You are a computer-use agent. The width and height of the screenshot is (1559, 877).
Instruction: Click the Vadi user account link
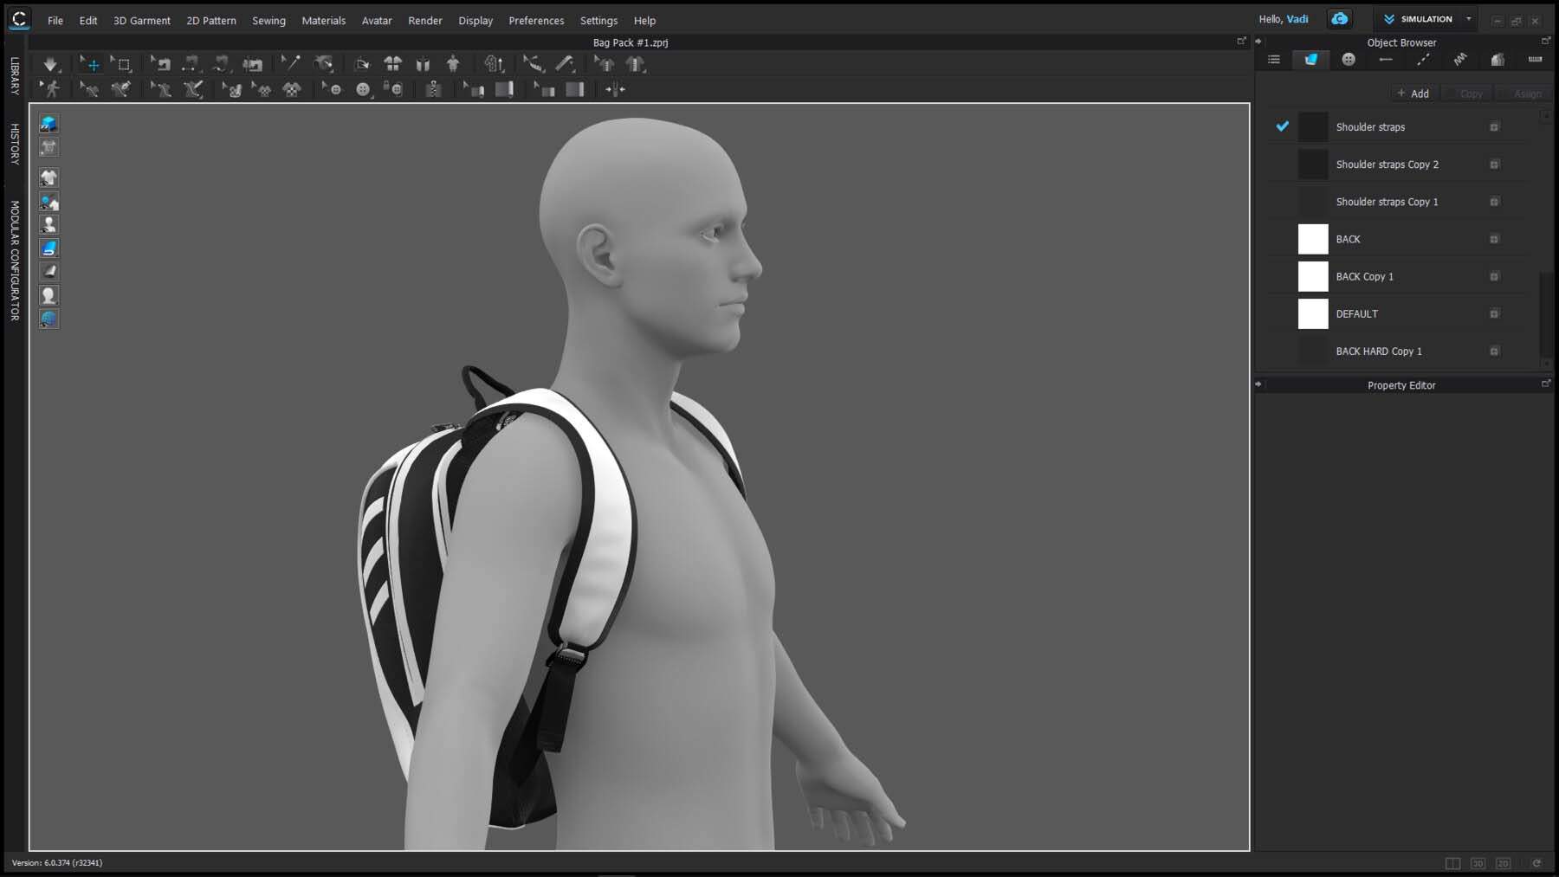[x=1297, y=19]
